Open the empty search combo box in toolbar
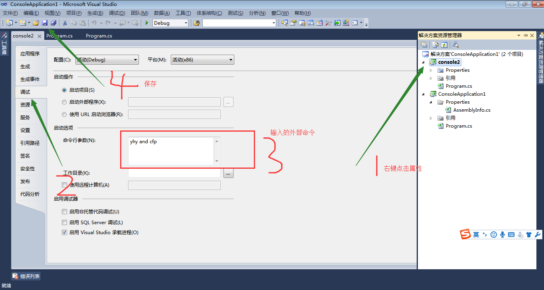The width and height of the screenshot is (544, 290). pyautogui.click(x=239, y=23)
